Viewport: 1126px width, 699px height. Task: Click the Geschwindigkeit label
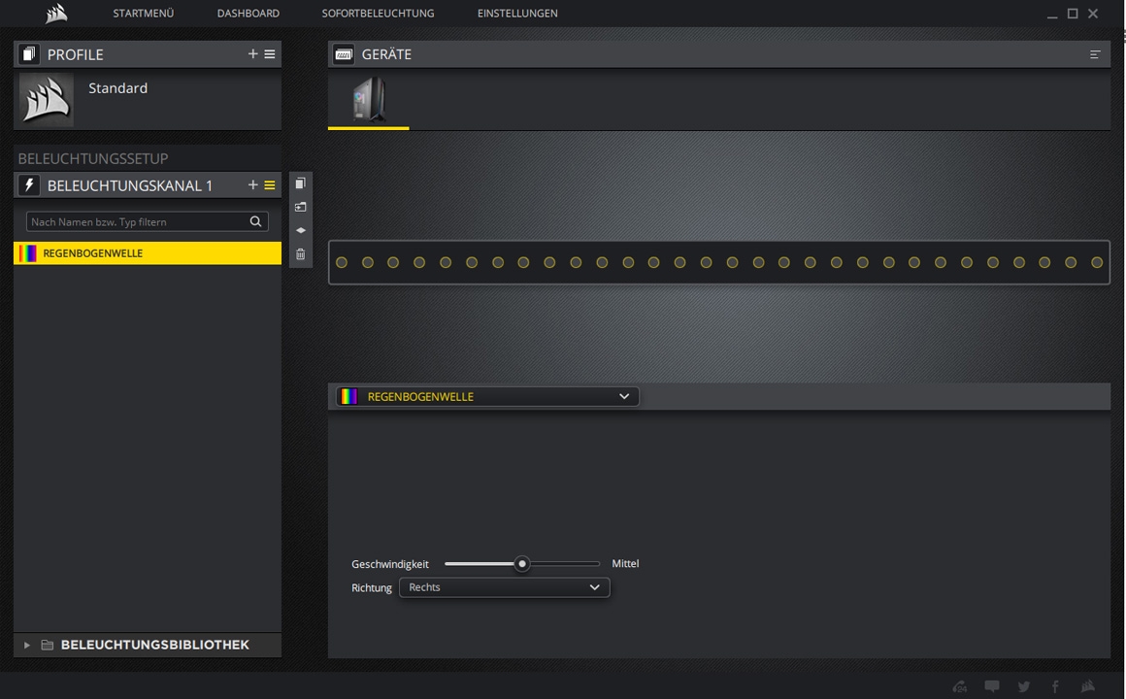390,565
